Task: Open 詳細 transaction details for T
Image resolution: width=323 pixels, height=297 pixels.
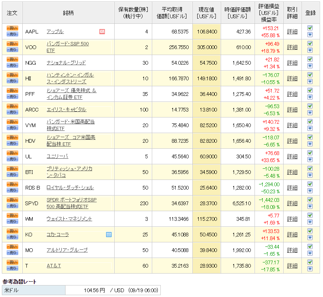Action: (292, 266)
